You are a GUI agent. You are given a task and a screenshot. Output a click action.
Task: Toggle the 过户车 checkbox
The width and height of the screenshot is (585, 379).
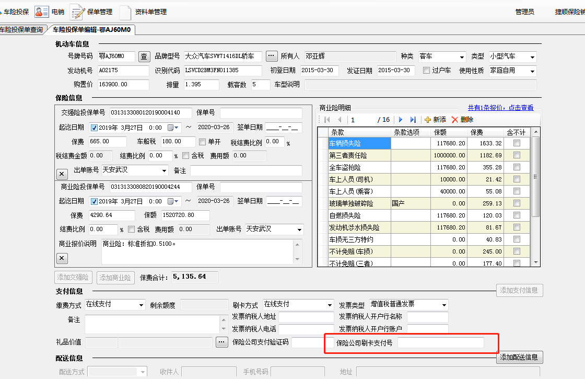click(x=427, y=71)
